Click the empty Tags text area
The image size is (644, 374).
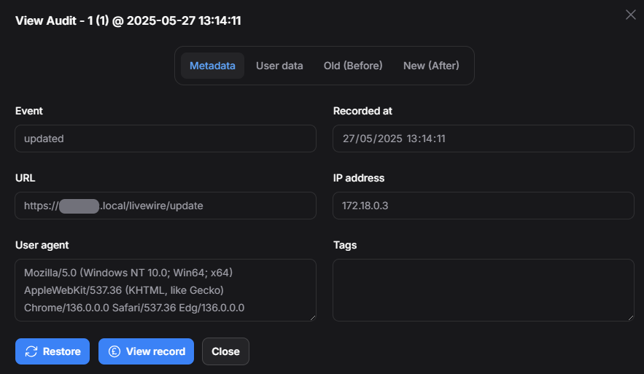point(483,290)
